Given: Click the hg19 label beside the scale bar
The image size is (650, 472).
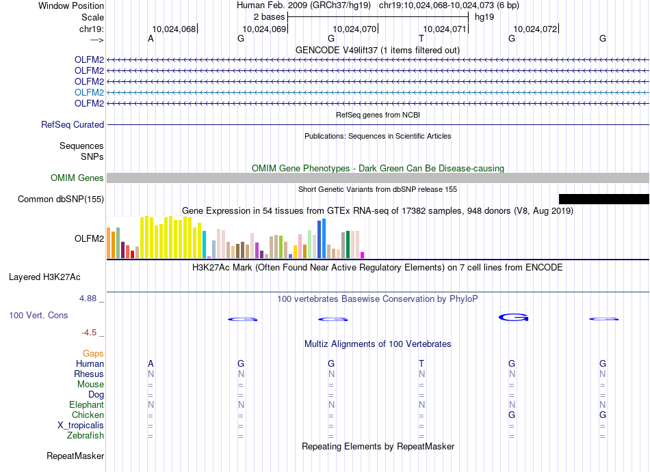Looking at the screenshot, I should pos(484,17).
